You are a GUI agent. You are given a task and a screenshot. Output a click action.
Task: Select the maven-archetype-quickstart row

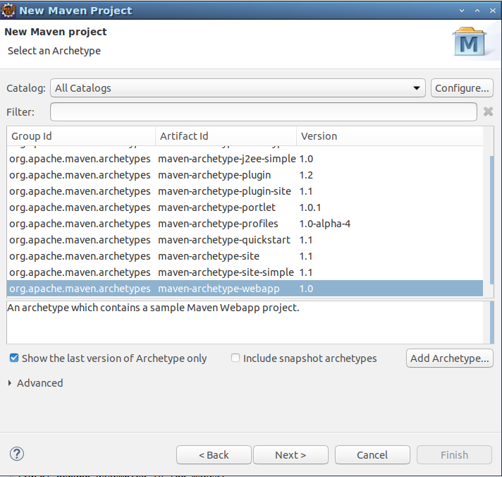click(x=245, y=240)
